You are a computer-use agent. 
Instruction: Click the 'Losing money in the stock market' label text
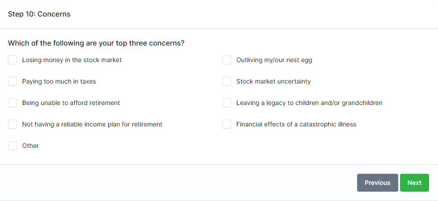[72, 60]
